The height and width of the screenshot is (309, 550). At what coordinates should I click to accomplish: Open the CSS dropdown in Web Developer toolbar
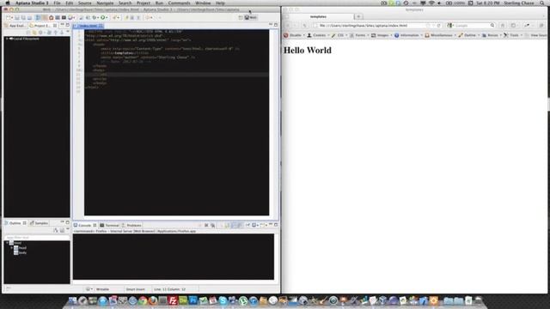click(x=339, y=35)
